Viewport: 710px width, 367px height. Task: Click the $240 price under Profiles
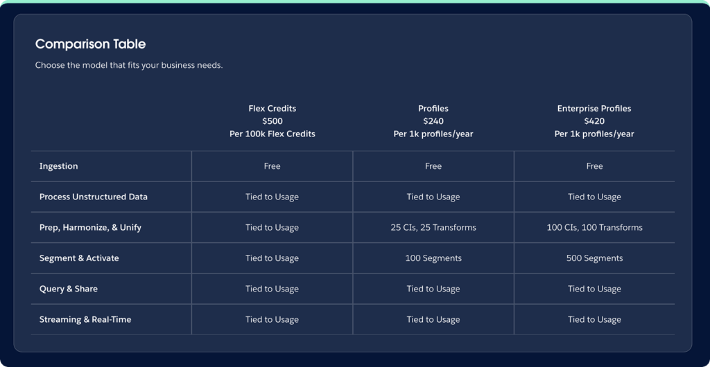433,121
